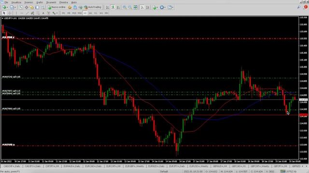This screenshot has width=309, height=173.
Task: Expand the profiles dropdown arrow
Action: coord(15,8)
